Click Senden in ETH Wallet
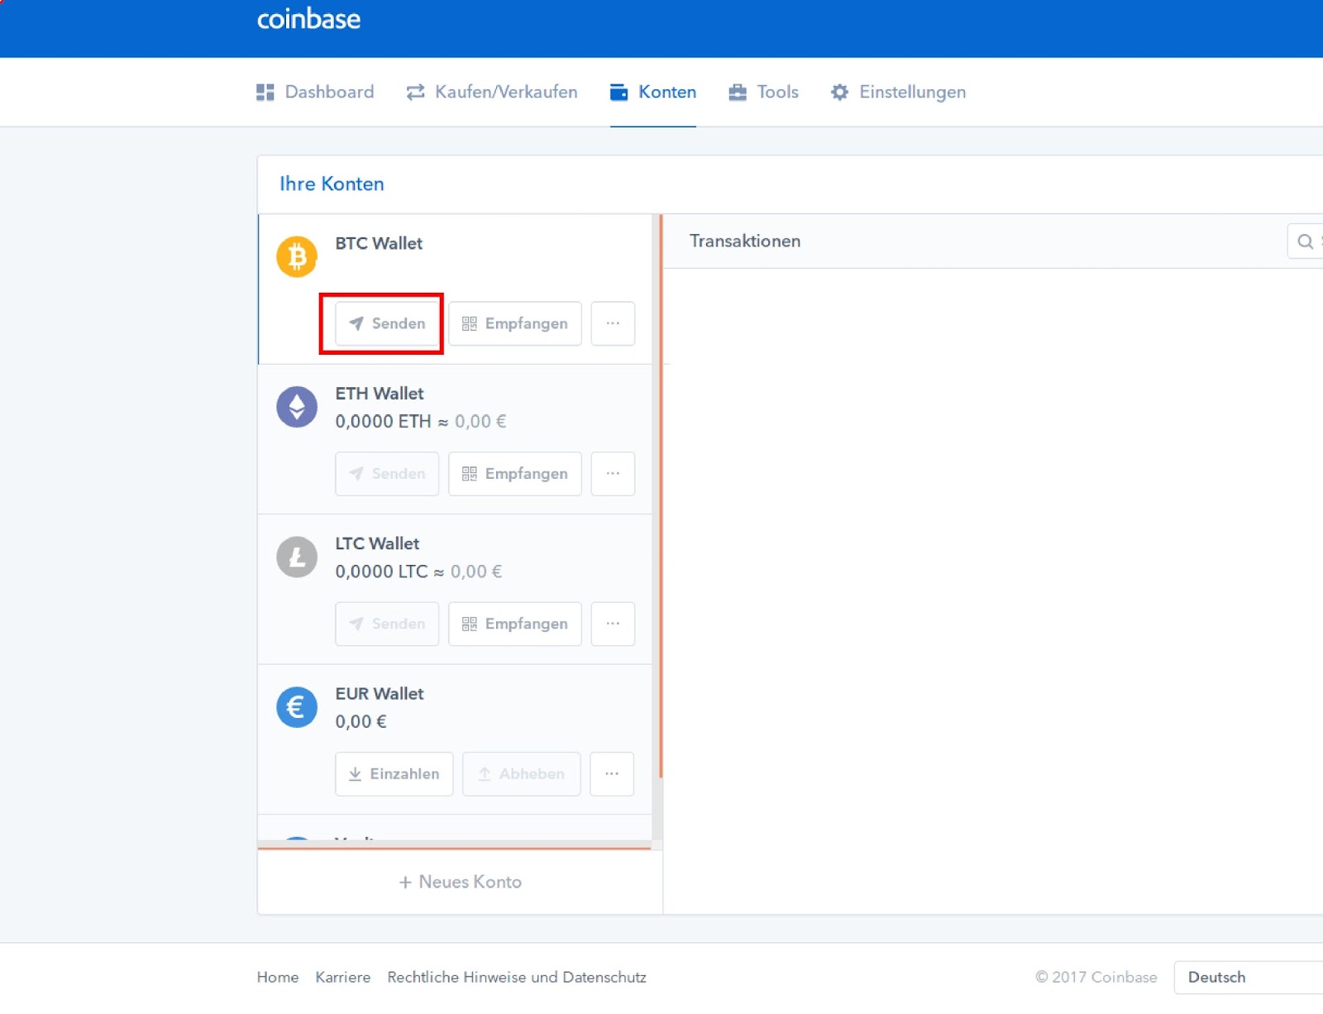 point(387,474)
